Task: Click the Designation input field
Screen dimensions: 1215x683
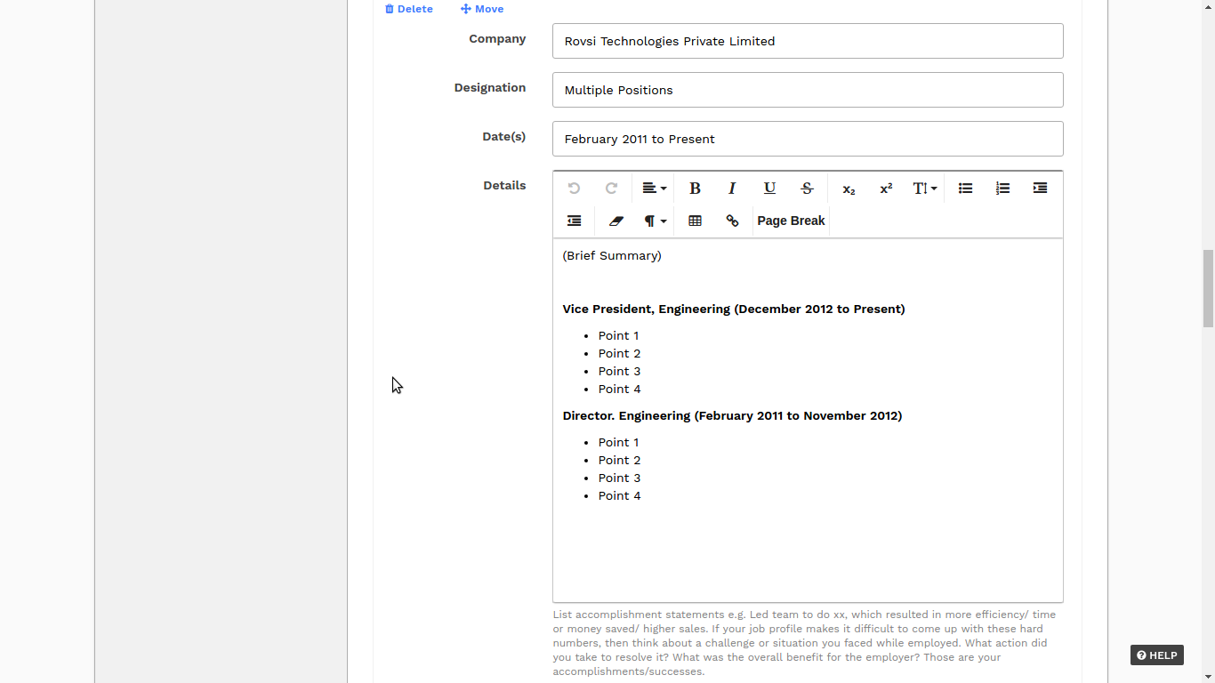Action: click(808, 90)
